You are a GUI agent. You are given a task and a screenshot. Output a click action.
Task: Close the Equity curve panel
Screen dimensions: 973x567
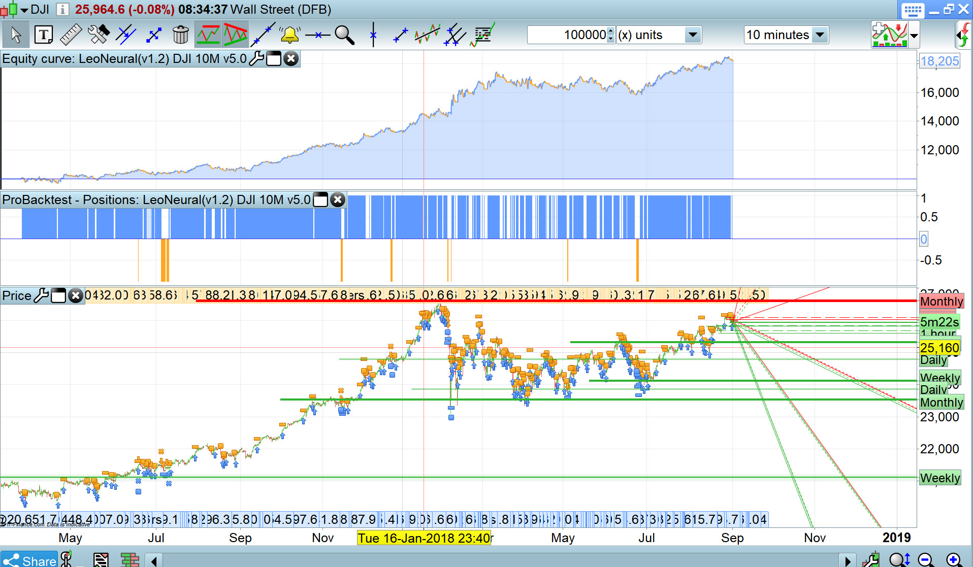tap(291, 59)
